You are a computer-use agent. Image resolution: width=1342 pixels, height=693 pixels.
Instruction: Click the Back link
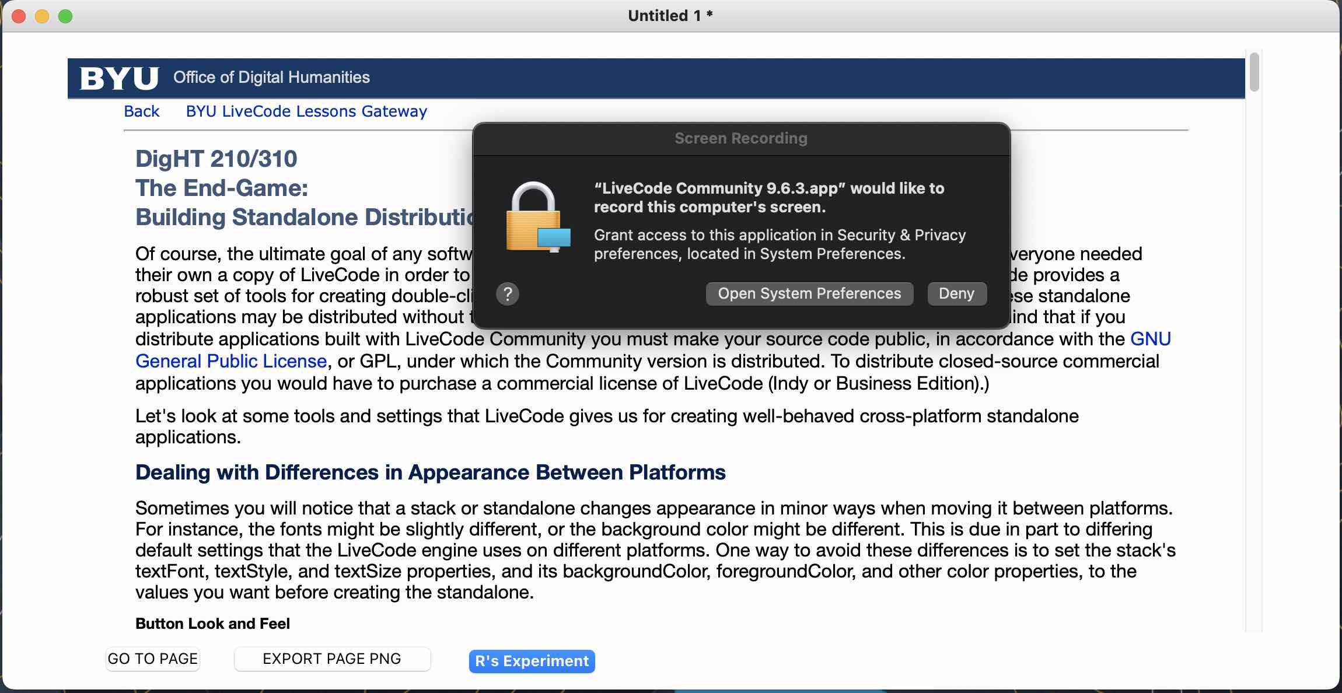tap(141, 111)
